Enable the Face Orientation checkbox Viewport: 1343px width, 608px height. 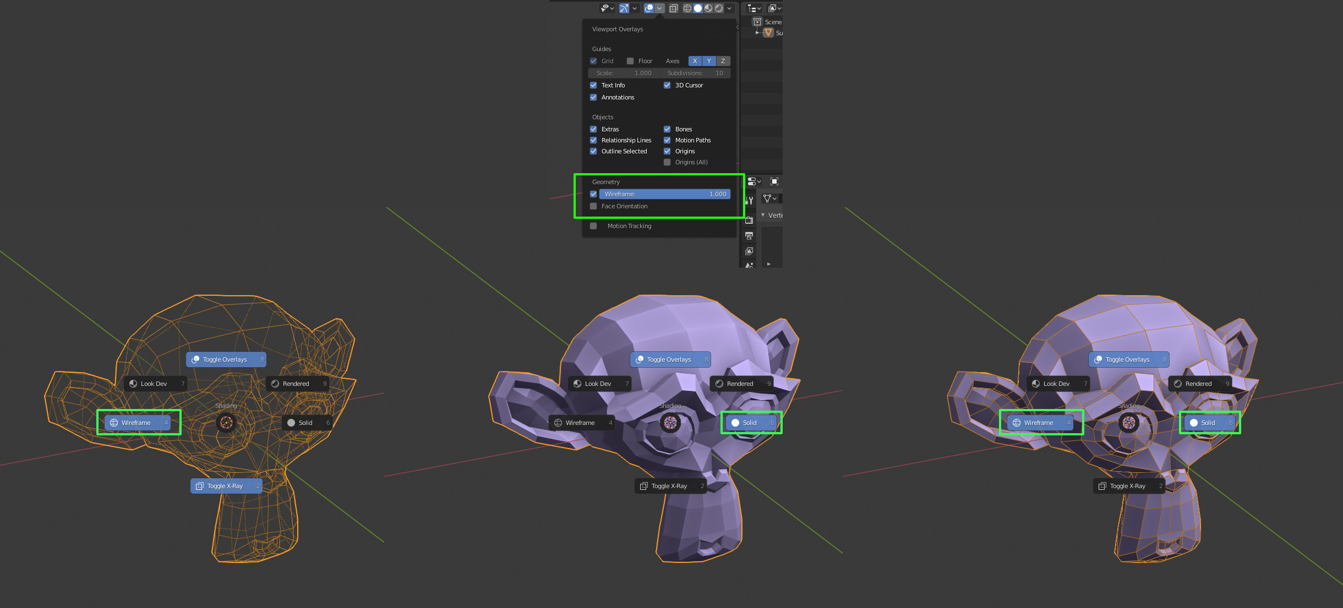click(x=593, y=206)
